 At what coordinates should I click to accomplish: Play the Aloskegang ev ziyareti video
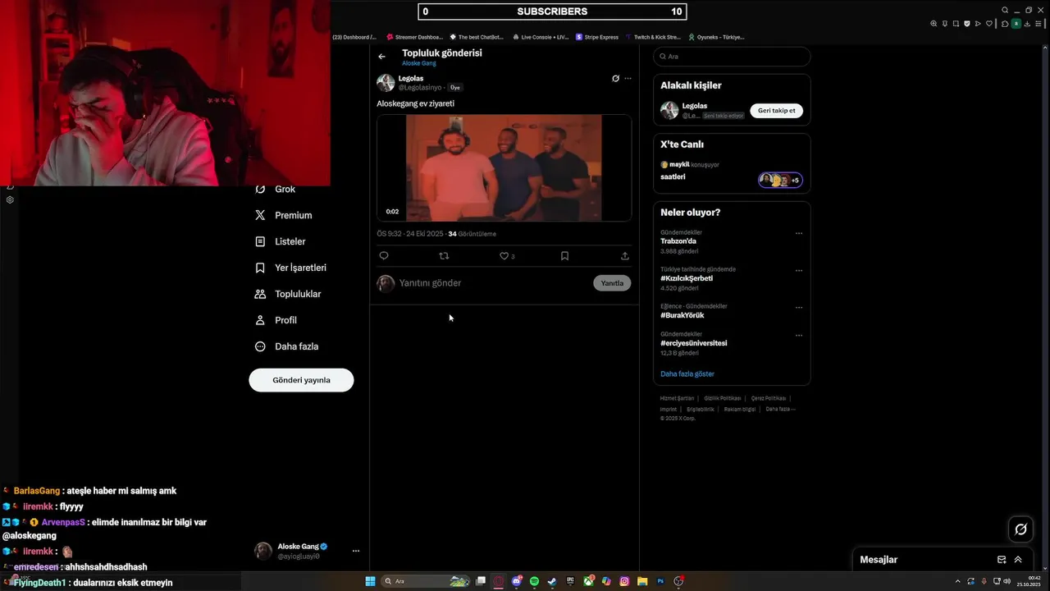(x=504, y=167)
